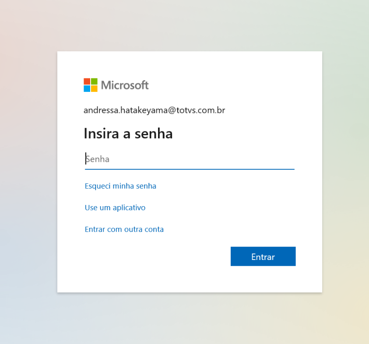369x344 pixels.
Task: Click the Senha placeholder text
Action: tap(98, 159)
